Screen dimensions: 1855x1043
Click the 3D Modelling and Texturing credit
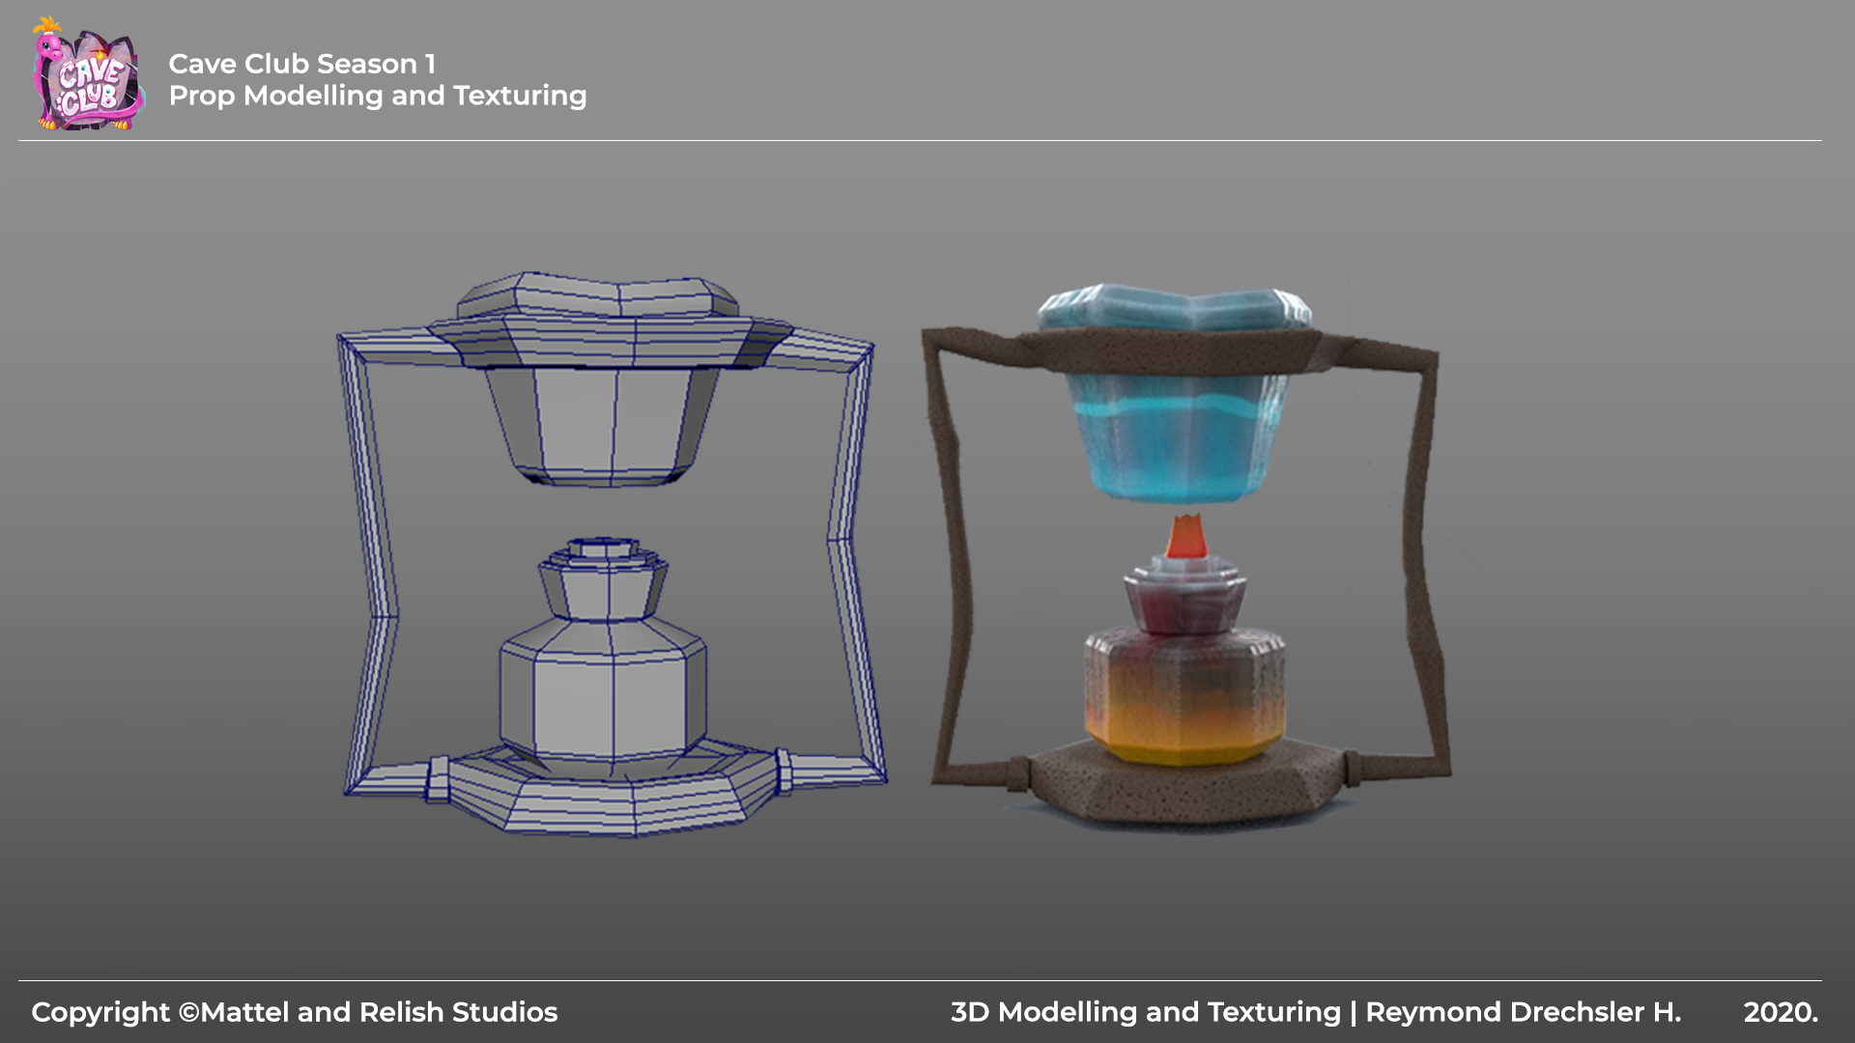tap(1145, 1012)
